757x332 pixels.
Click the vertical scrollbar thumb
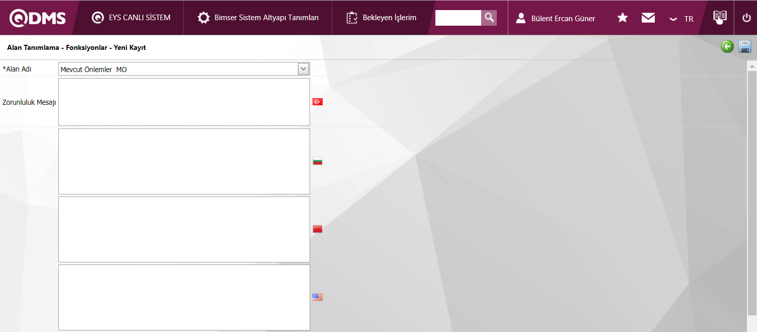point(752,194)
